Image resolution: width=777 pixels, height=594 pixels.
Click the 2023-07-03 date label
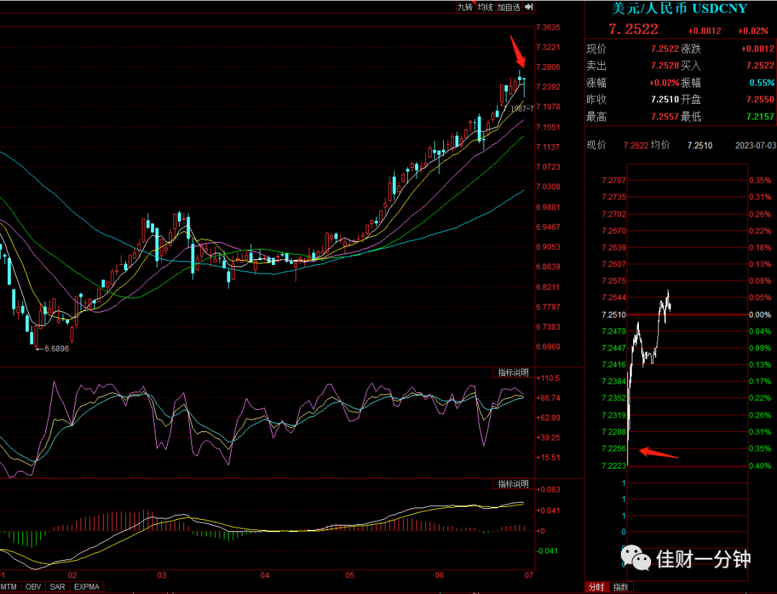[755, 145]
